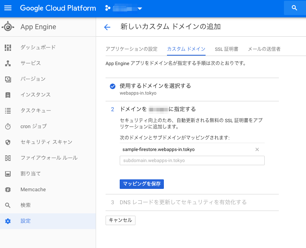306x248 pixels.
Task: Open バージョン in the sidebar
Action: [48, 79]
